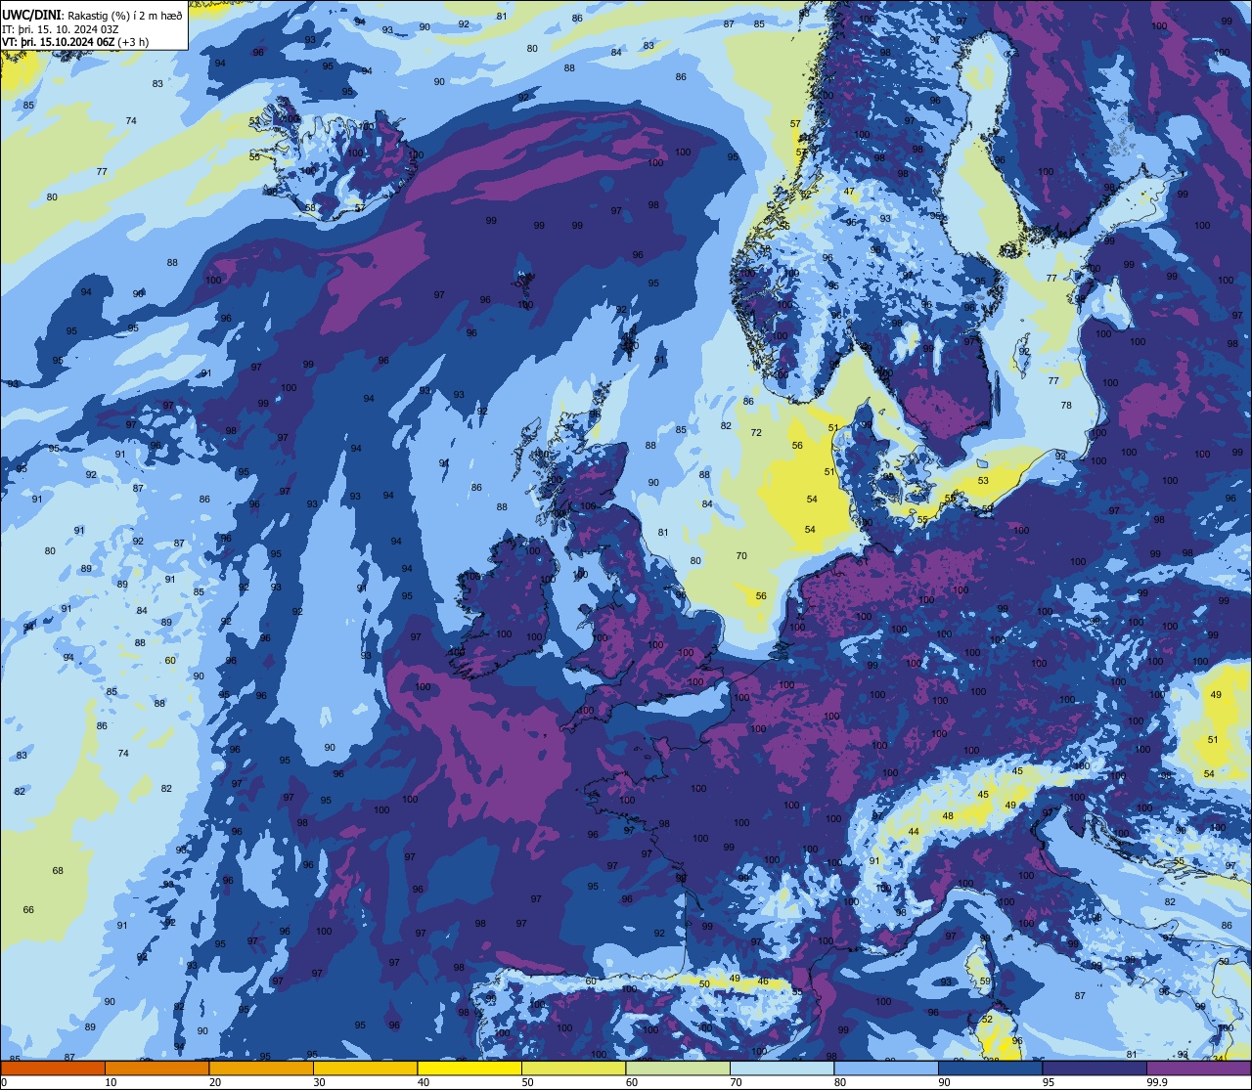Click the "72" humidity value in the North Sea
The height and width of the screenshot is (1090, 1252).
pyautogui.click(x=756, y=433)
